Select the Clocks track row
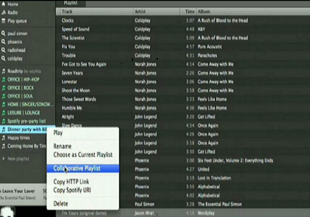Image resolution: width=310 pixels, height=217 pixels. tap(183, 20)
